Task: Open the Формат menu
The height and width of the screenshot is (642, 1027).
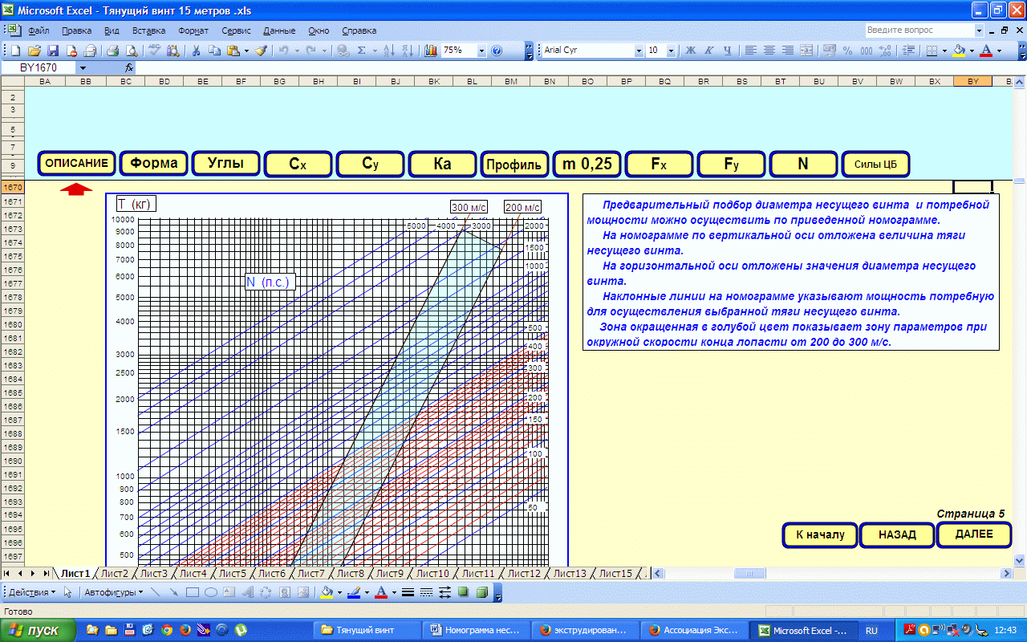Action: coord(193,30)
